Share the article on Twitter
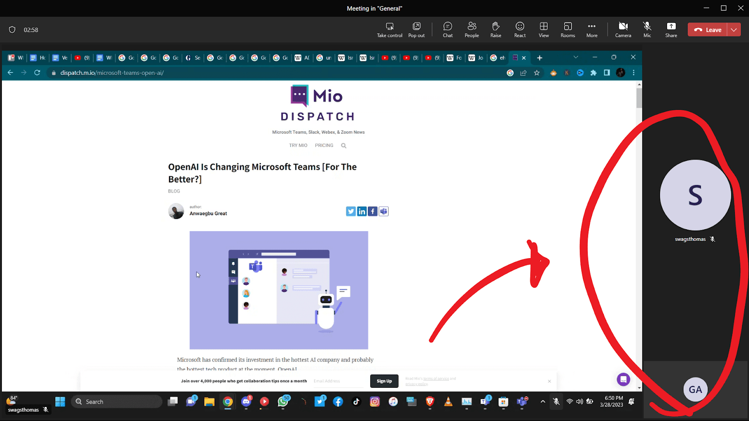Image resolution: width=749 pixels, height=421 pixels. coord(351,211)
